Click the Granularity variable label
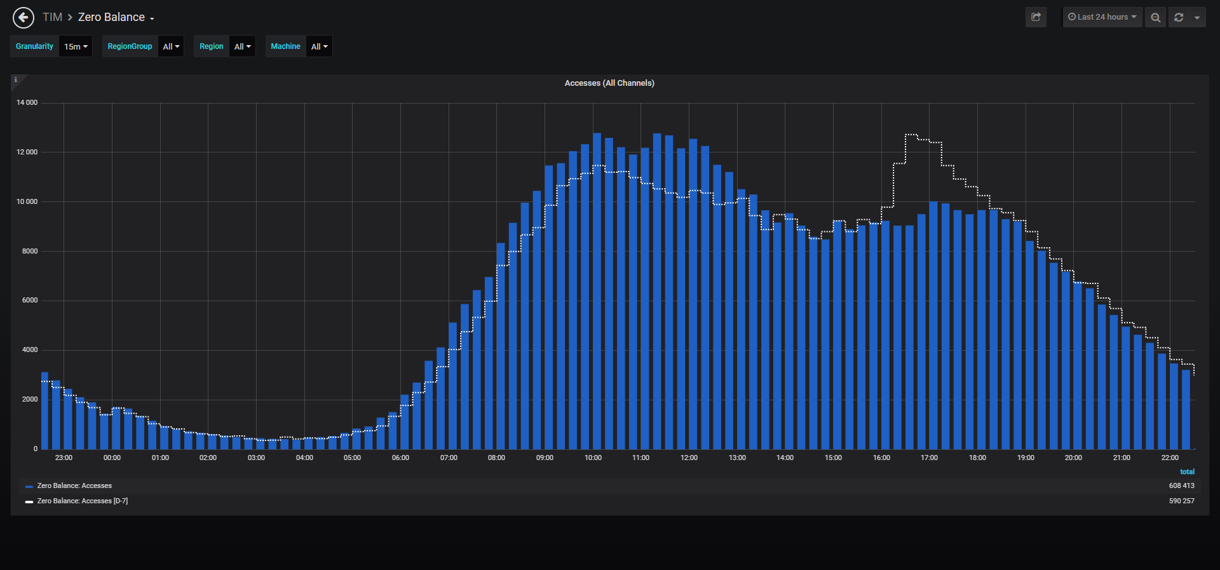Screen dimensions: 1220x570 [x=34, y=46]
